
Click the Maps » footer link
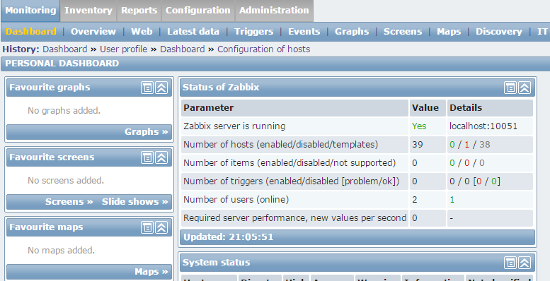point(151,272)
